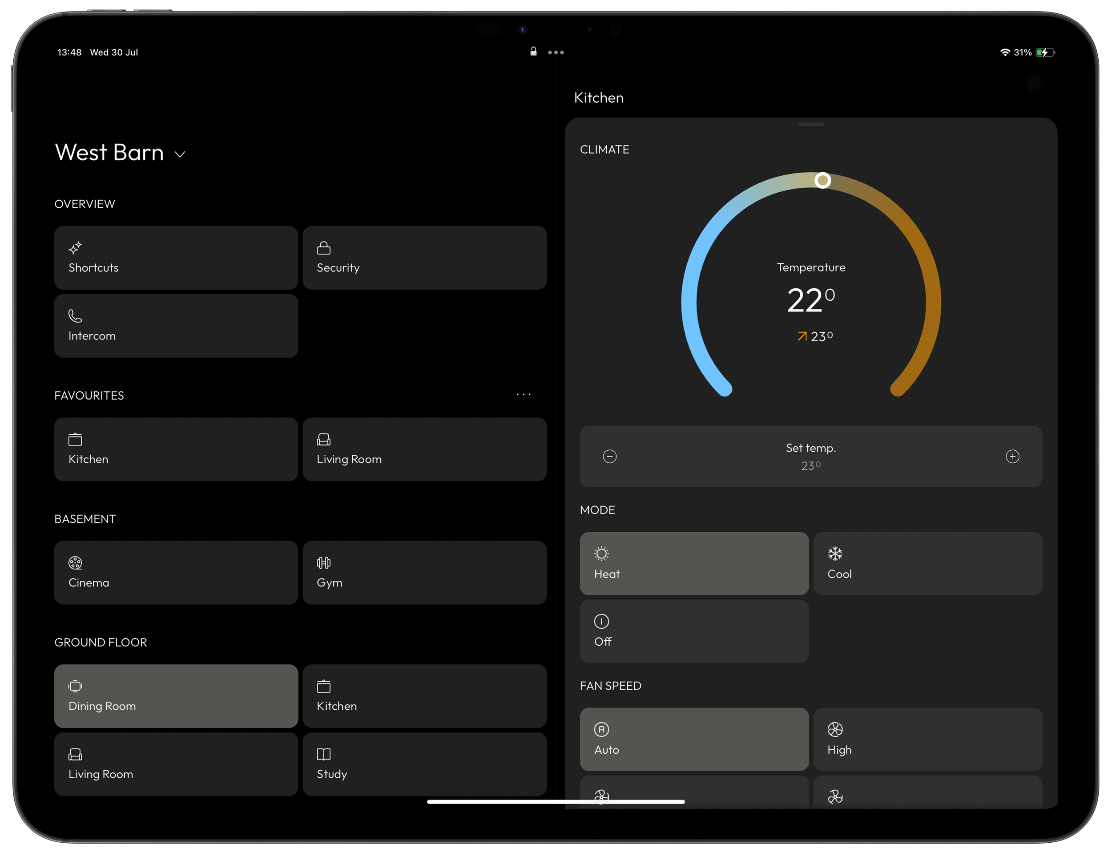Switch climate mode to Cool

pyautogui.click(x=927, y=563)
